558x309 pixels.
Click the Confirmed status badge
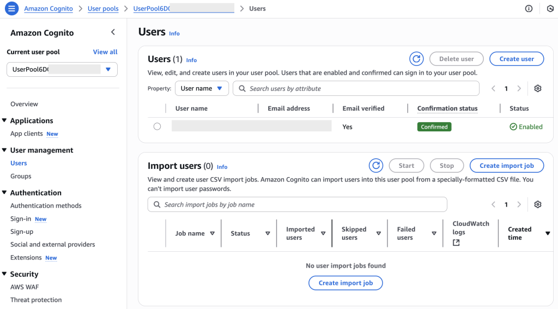(434, 127)
